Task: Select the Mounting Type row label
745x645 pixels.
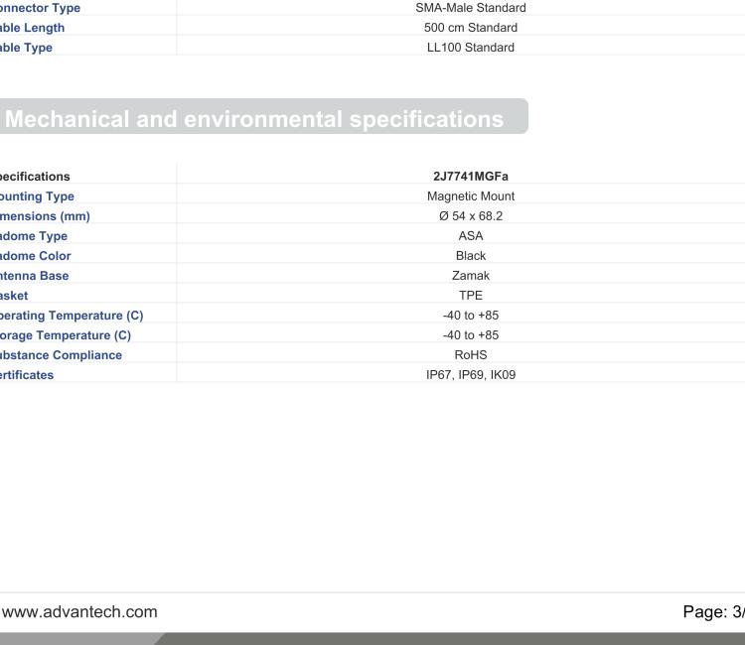Action: (x=37, y=196)
